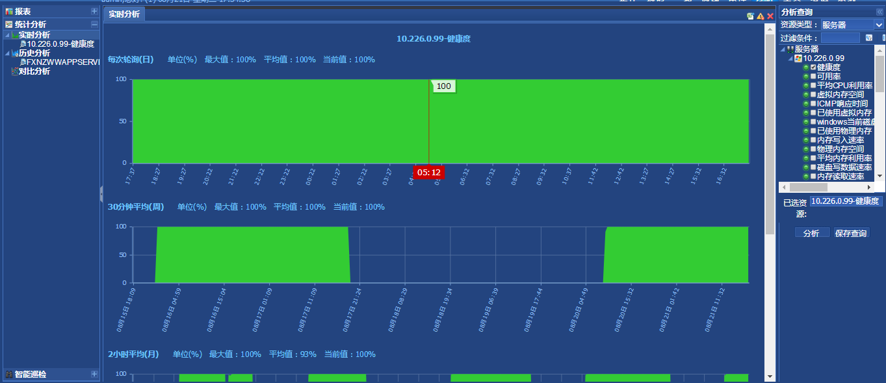
Task: Click the 报表 bar chart icon
Action: [9, 12]
